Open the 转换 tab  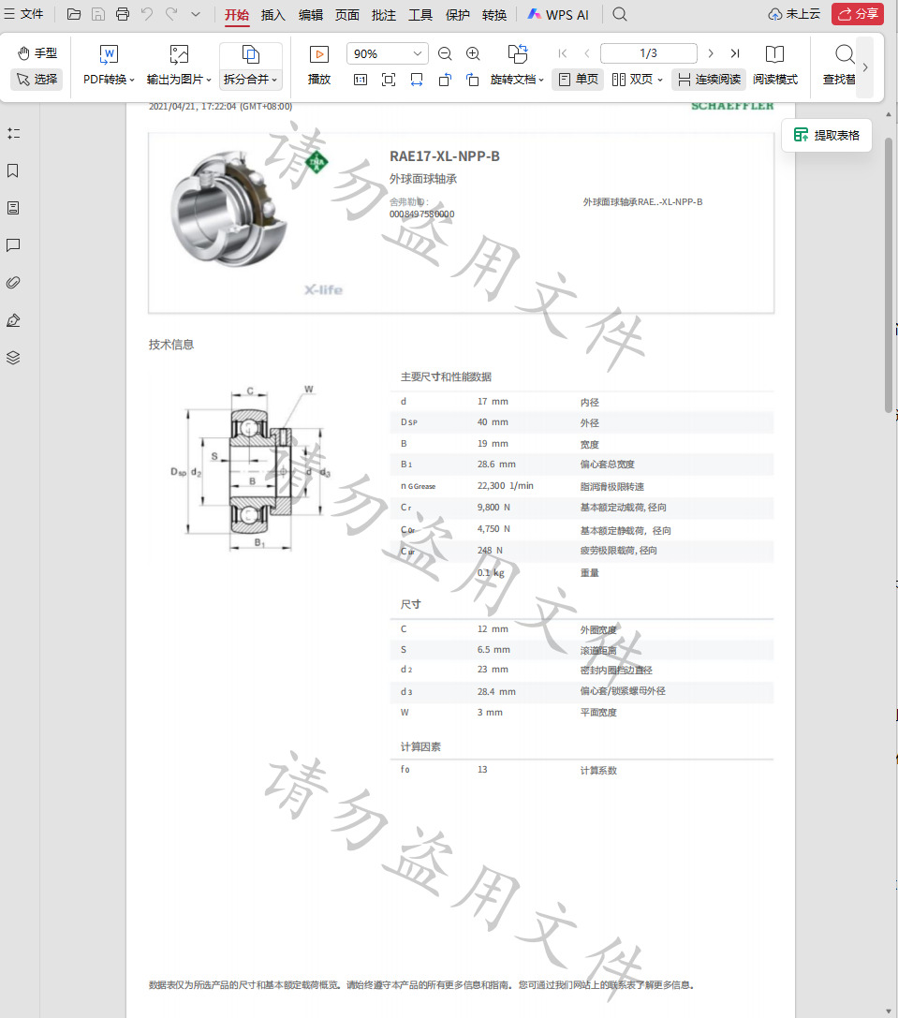(494, 14)
